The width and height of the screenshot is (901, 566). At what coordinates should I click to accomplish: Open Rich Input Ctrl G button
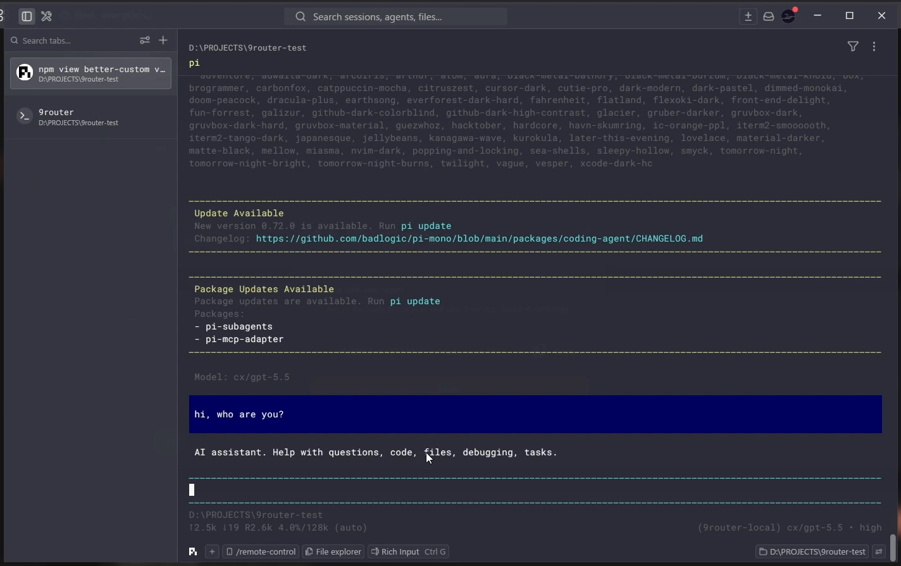408,551
